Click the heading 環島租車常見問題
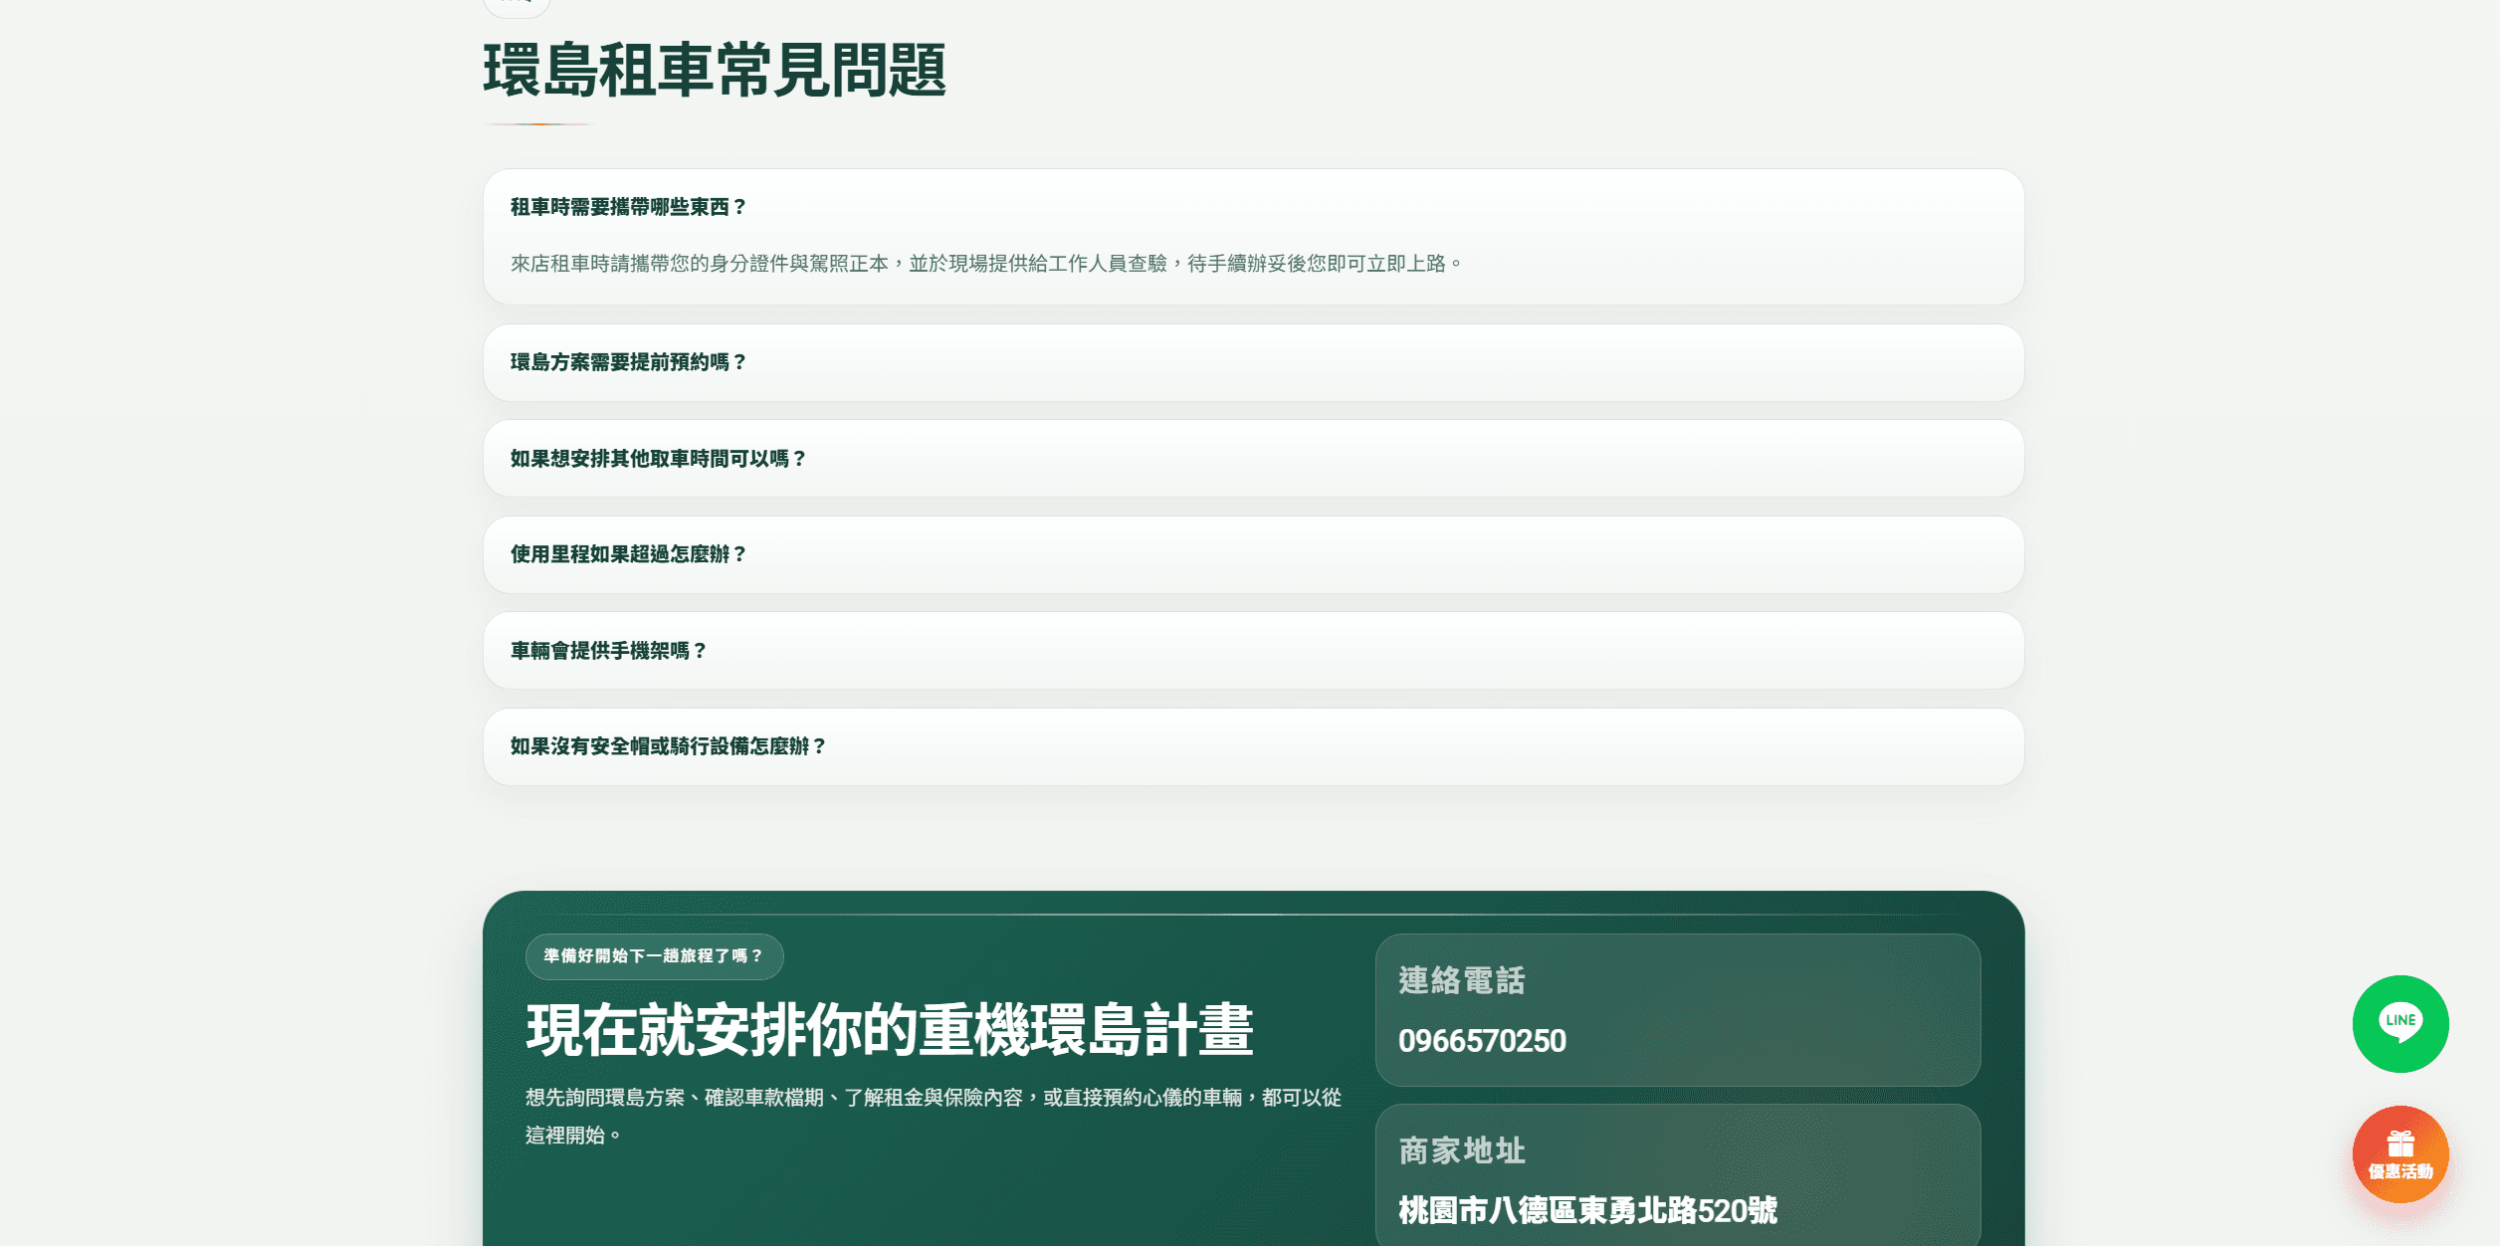Image resolution: width=2500 pixels, height=1246 pixels. pos(715,71)
